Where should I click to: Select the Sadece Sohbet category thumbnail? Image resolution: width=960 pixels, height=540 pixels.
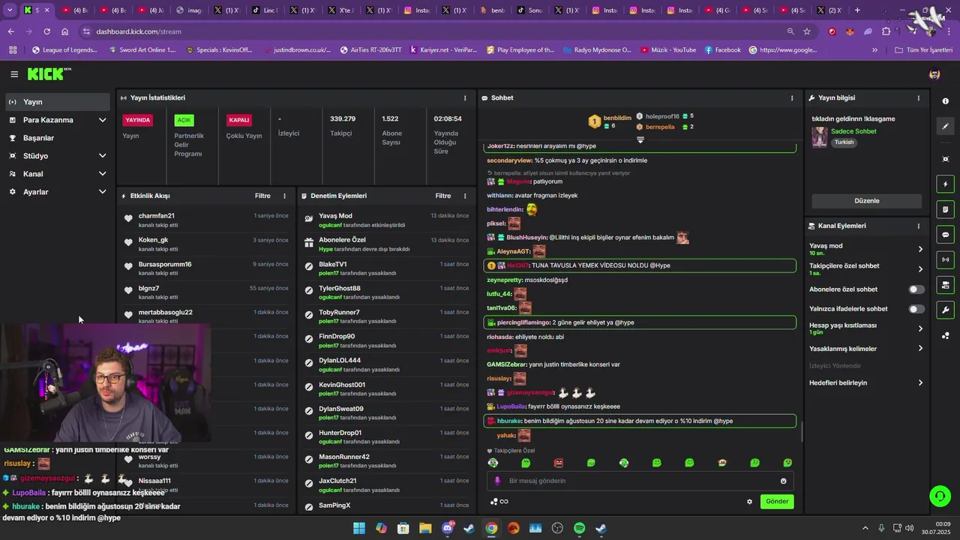[x=820, y=136]
